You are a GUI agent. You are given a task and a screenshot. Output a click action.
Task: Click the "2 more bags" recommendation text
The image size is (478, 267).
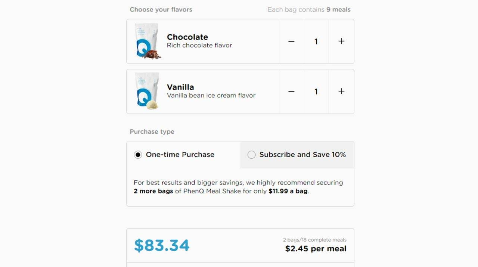point(153,191)
